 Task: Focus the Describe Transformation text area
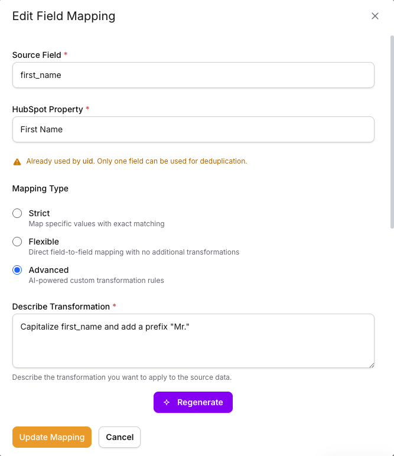click(x=193, y=341)
